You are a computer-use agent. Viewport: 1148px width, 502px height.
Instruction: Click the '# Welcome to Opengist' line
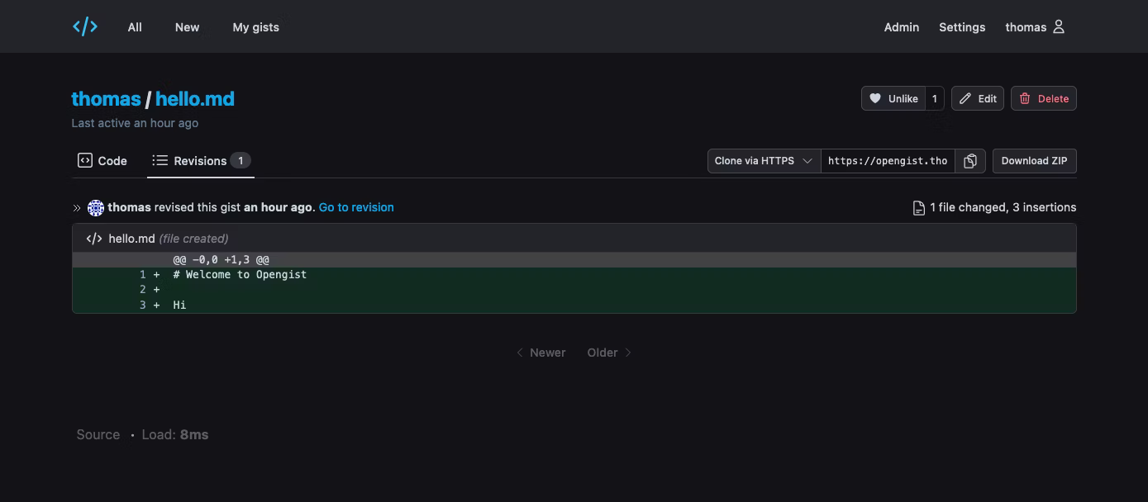click(240, 274)
